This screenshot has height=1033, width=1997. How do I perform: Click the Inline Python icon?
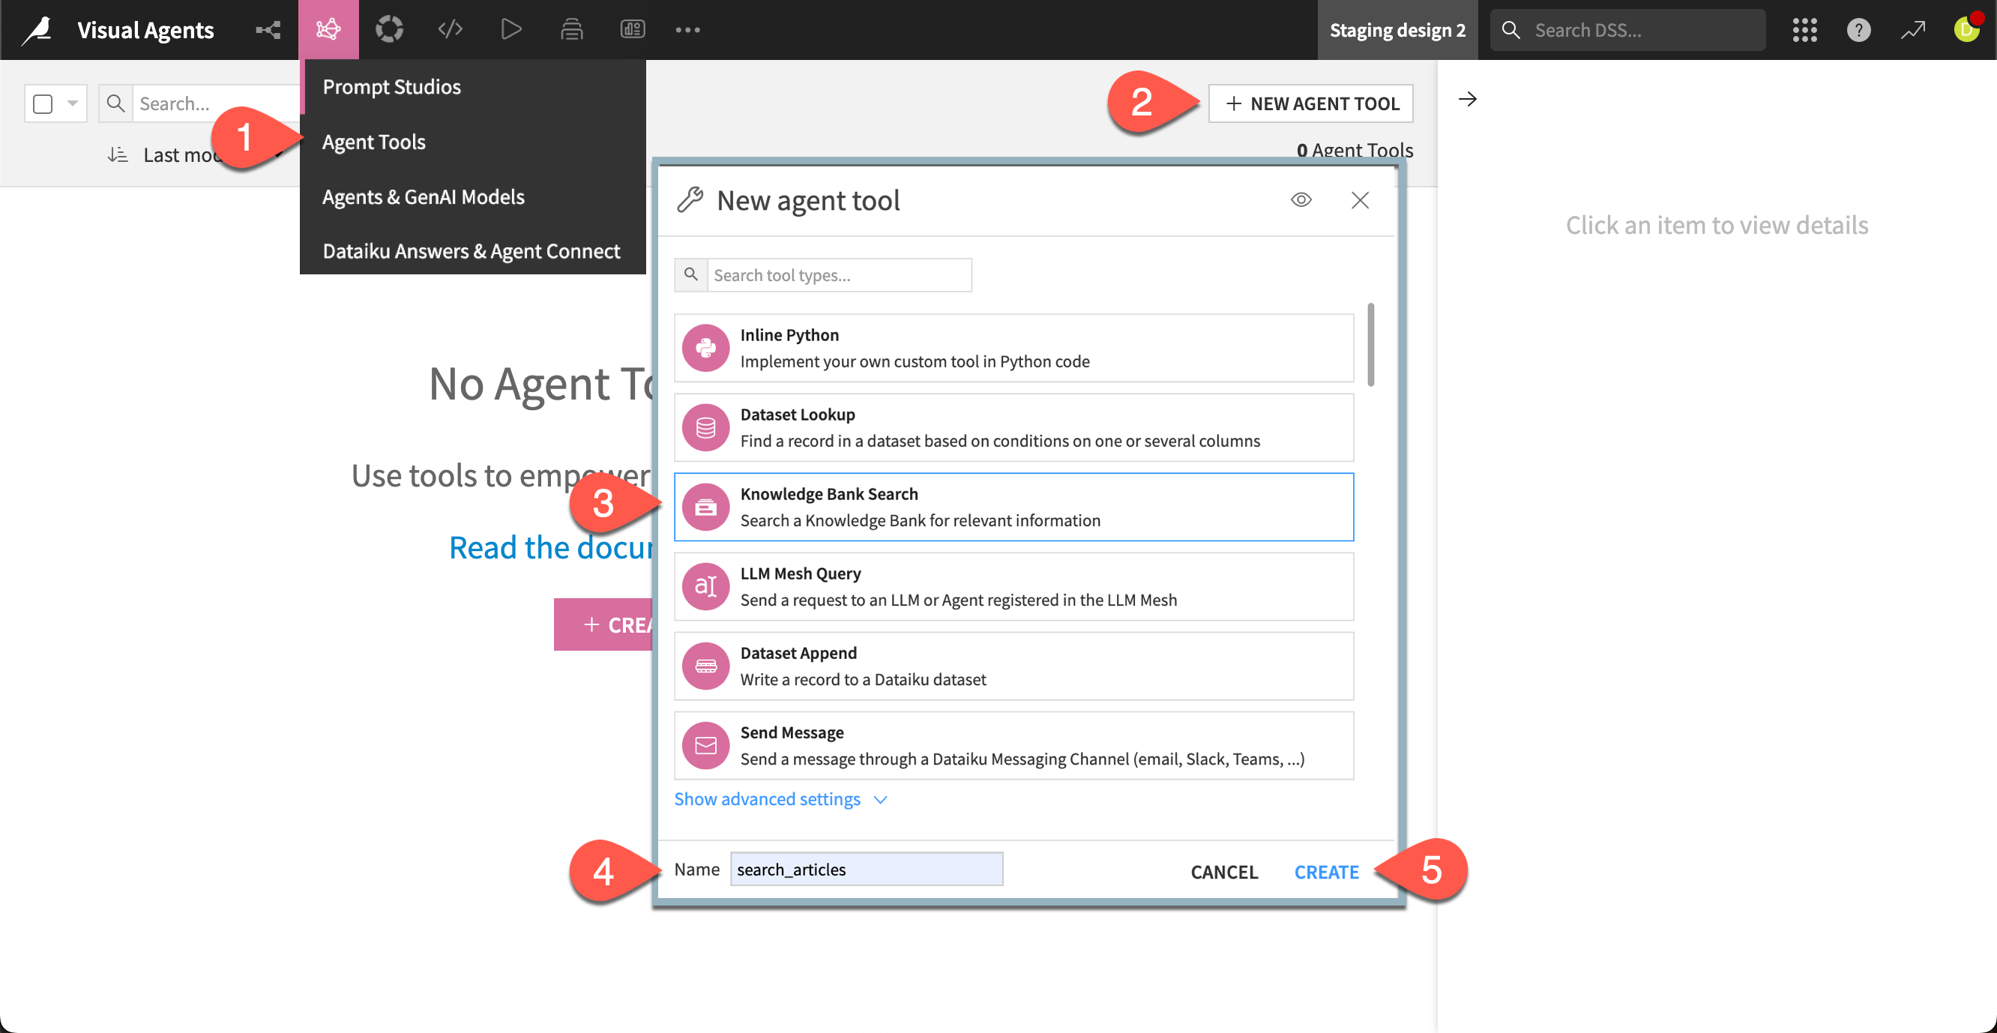705,349
